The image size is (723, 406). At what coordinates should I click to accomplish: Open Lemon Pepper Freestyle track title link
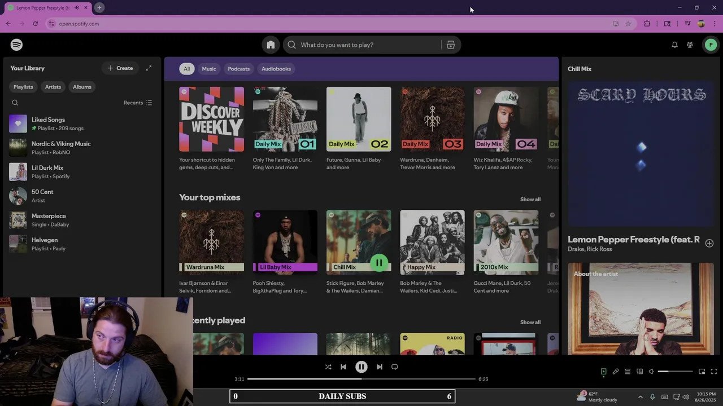click(x=634, y=240)
